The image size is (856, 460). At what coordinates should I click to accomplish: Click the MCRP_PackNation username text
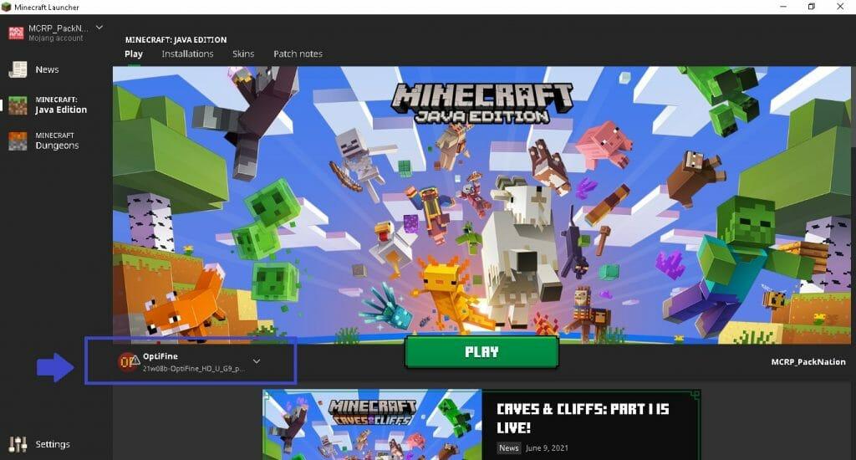[x=808, y=361]
